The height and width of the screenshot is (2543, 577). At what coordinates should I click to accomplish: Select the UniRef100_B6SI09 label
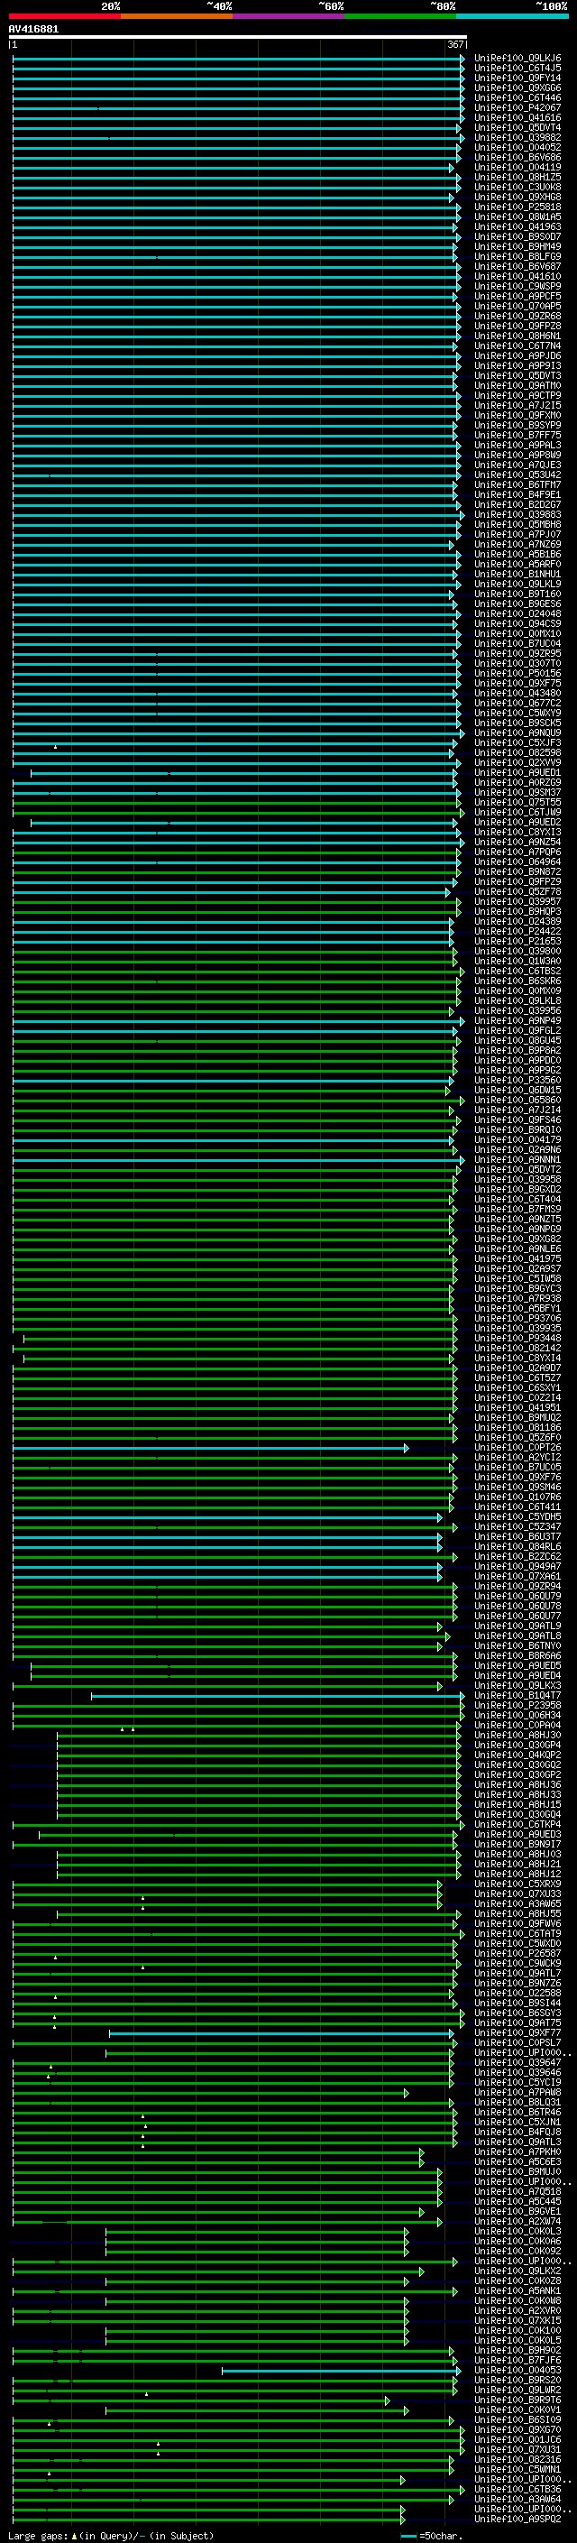click(517, 2419)
